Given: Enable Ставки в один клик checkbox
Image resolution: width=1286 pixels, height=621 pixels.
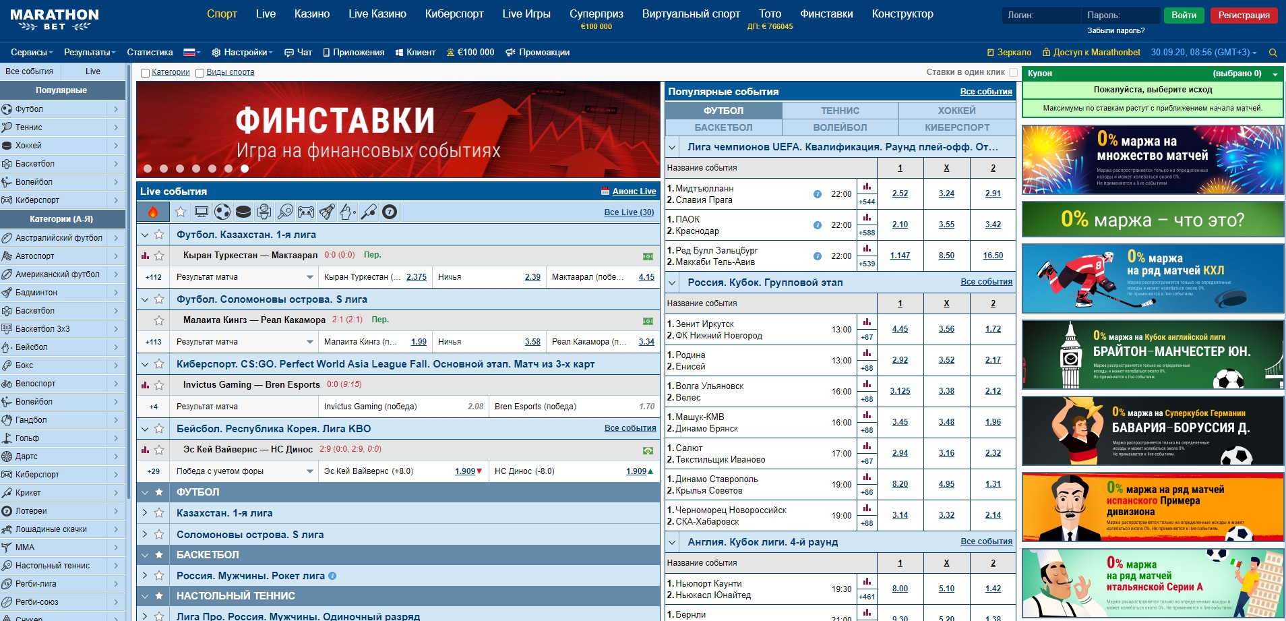Looking at the screenshot, I should 1013,72.
